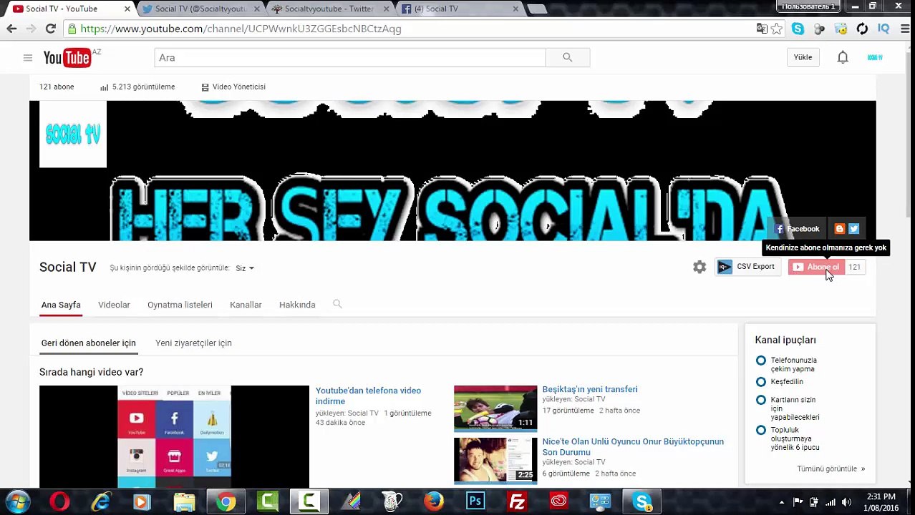Switch to the Facebook Social TV browser tab
Screen dimensions: 915x515
(460, 9)
